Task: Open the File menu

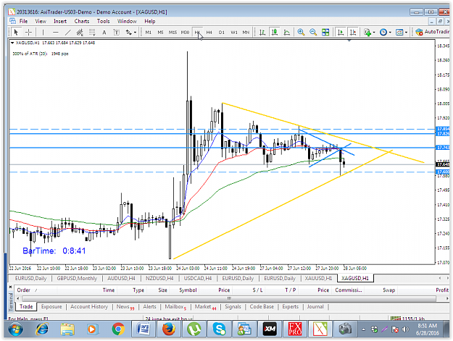Action: [23, 21]
